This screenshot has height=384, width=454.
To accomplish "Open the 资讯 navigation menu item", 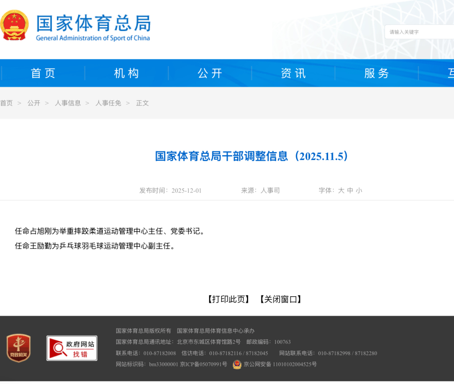I will pos(293,73).
